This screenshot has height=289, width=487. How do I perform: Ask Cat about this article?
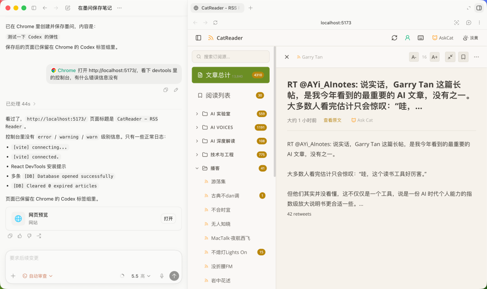click(x=362, y=120)
